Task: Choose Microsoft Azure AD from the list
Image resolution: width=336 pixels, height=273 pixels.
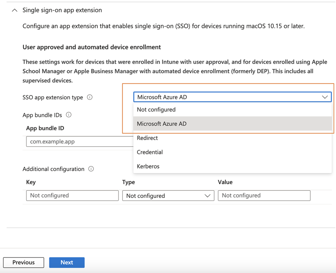Action: pyautogui.click(x=232, y=124)
